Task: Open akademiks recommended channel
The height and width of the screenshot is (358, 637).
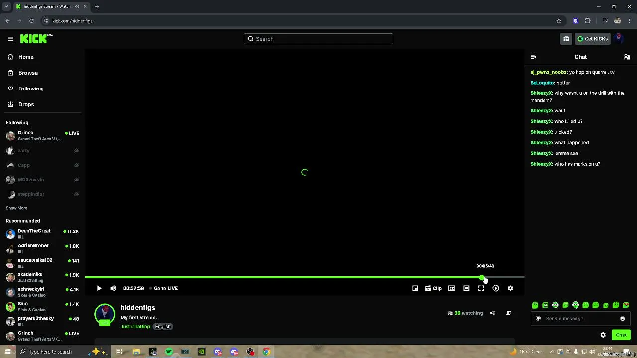Action: [x=42, y=277]
